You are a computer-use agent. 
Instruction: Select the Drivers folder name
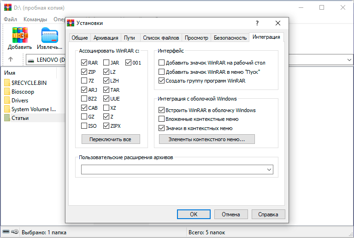(20, 100)
